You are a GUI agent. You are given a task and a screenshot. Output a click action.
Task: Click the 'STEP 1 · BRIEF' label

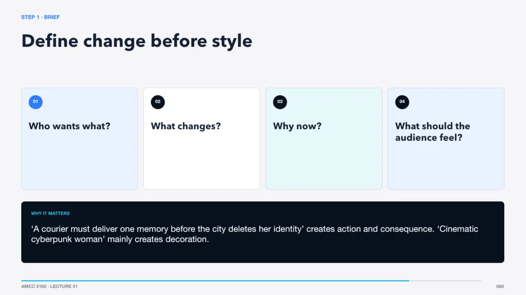point(40,17)
